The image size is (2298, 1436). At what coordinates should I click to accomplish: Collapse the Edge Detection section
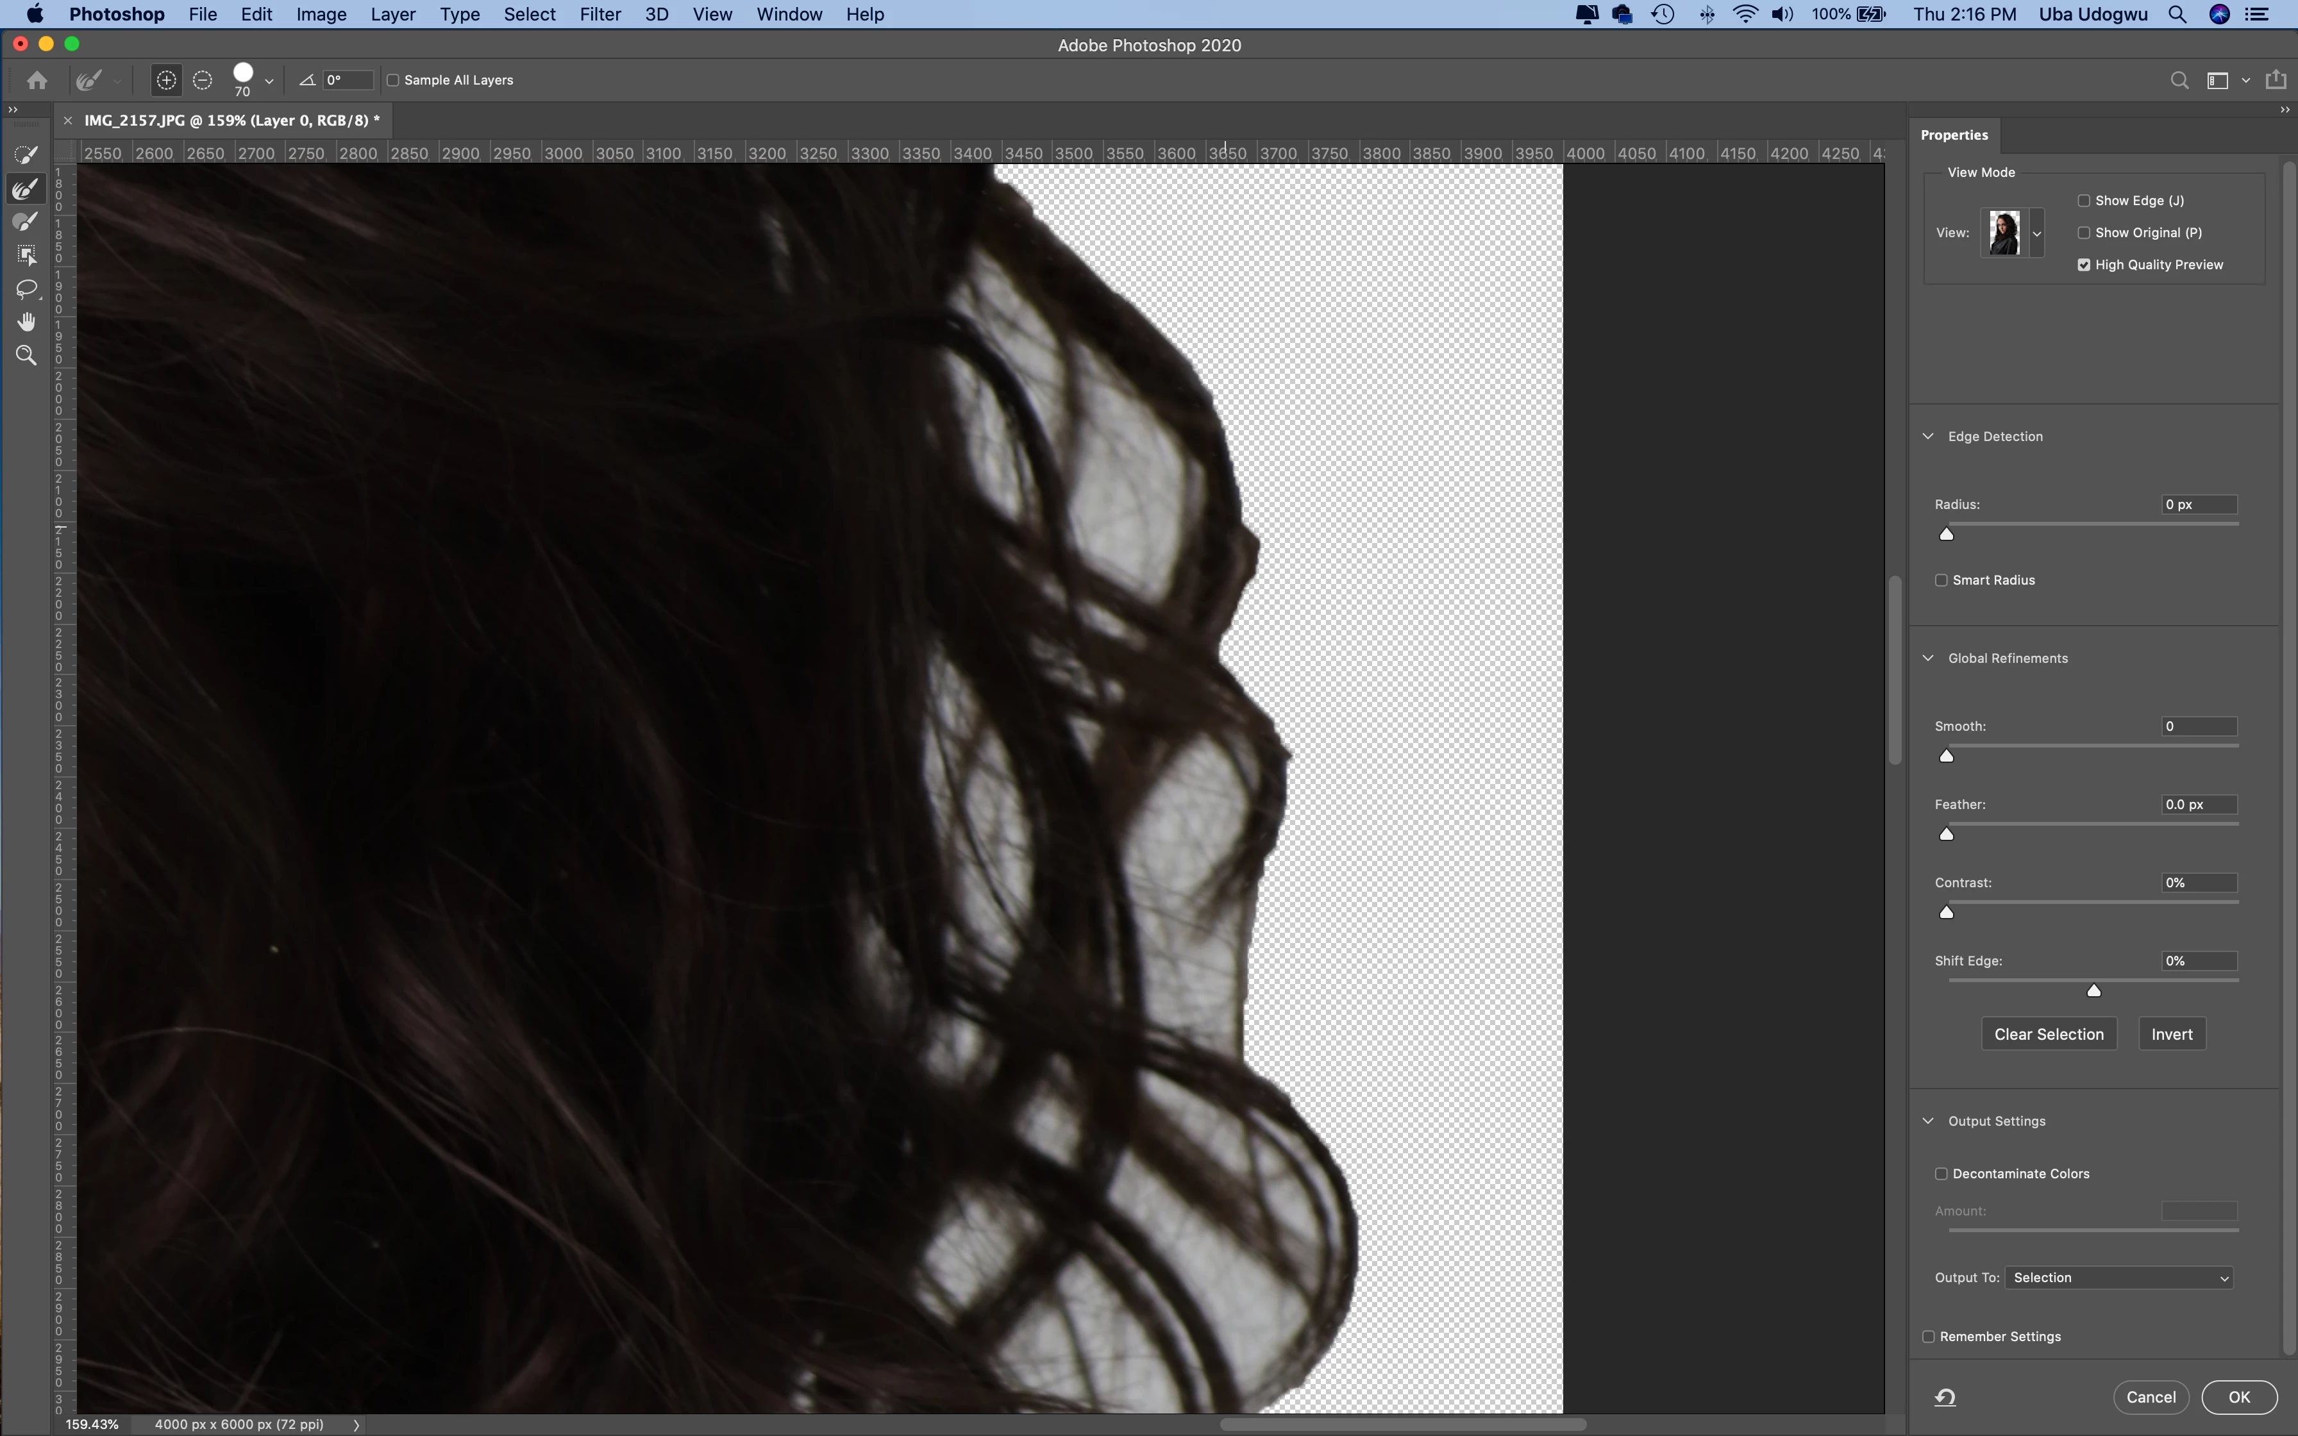[1927, 436]
